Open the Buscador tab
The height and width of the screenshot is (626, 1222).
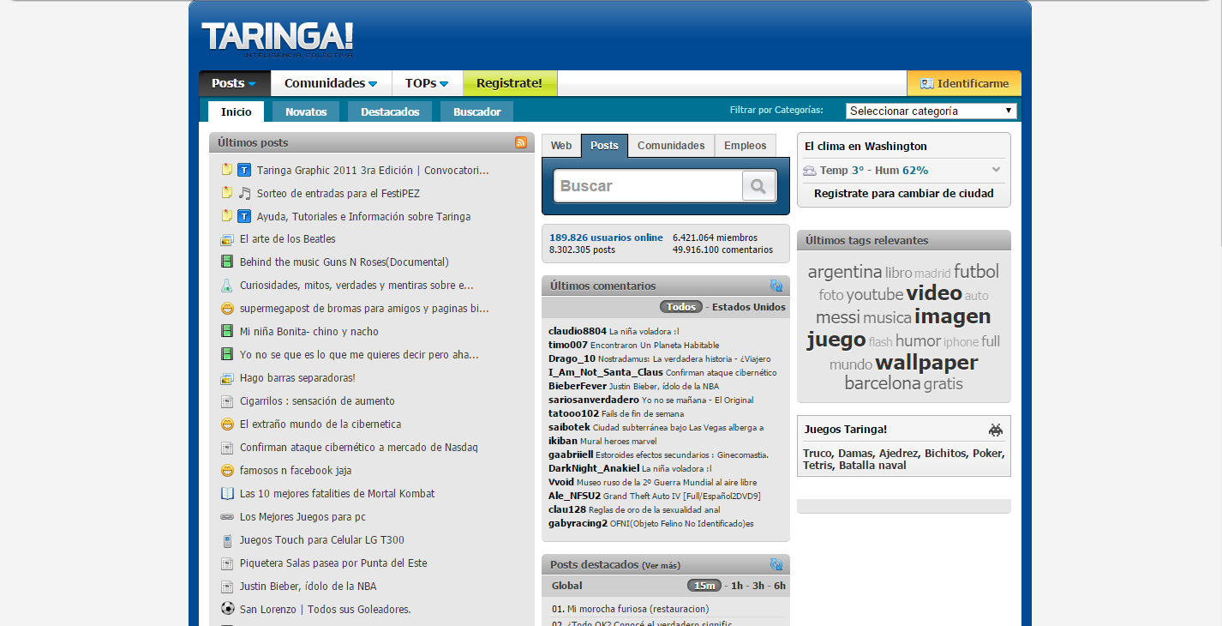click(x=477, y=111)
